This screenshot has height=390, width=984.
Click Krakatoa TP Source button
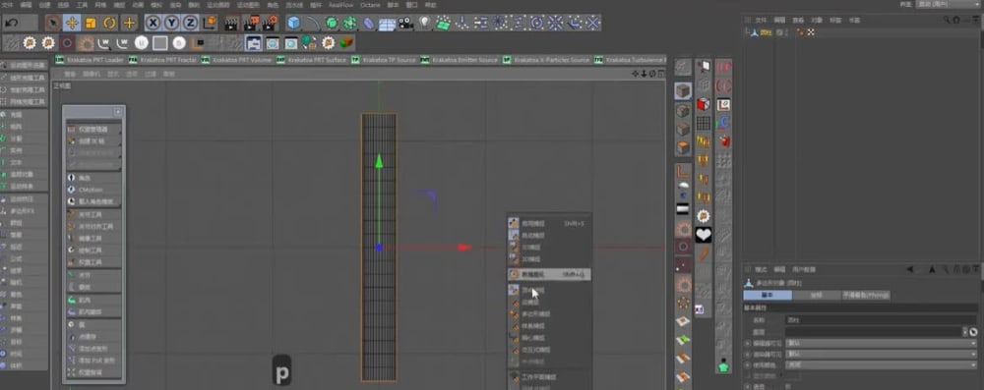pyautogui.click(x=384, y=60)
